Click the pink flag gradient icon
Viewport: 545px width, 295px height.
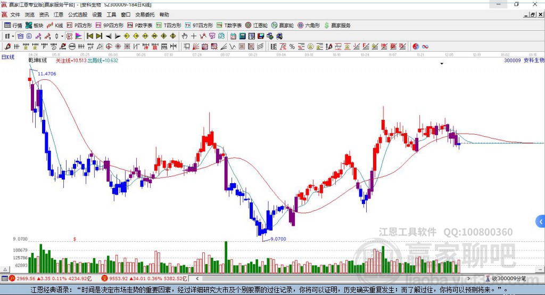point(79,36)
